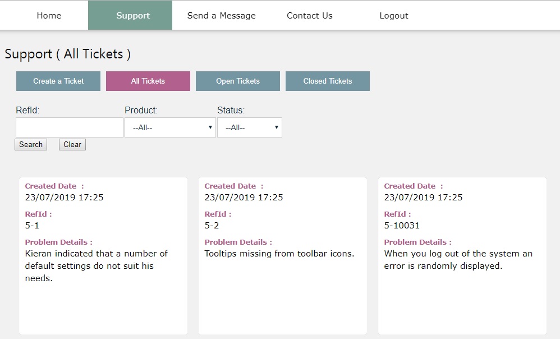
Task: Open the Status dropdown
Action: 250,127
